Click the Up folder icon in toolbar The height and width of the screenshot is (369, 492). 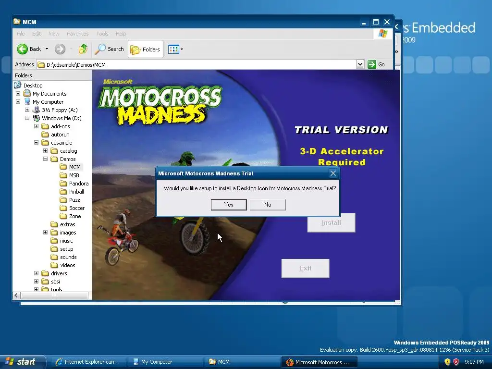click(83, 49)
